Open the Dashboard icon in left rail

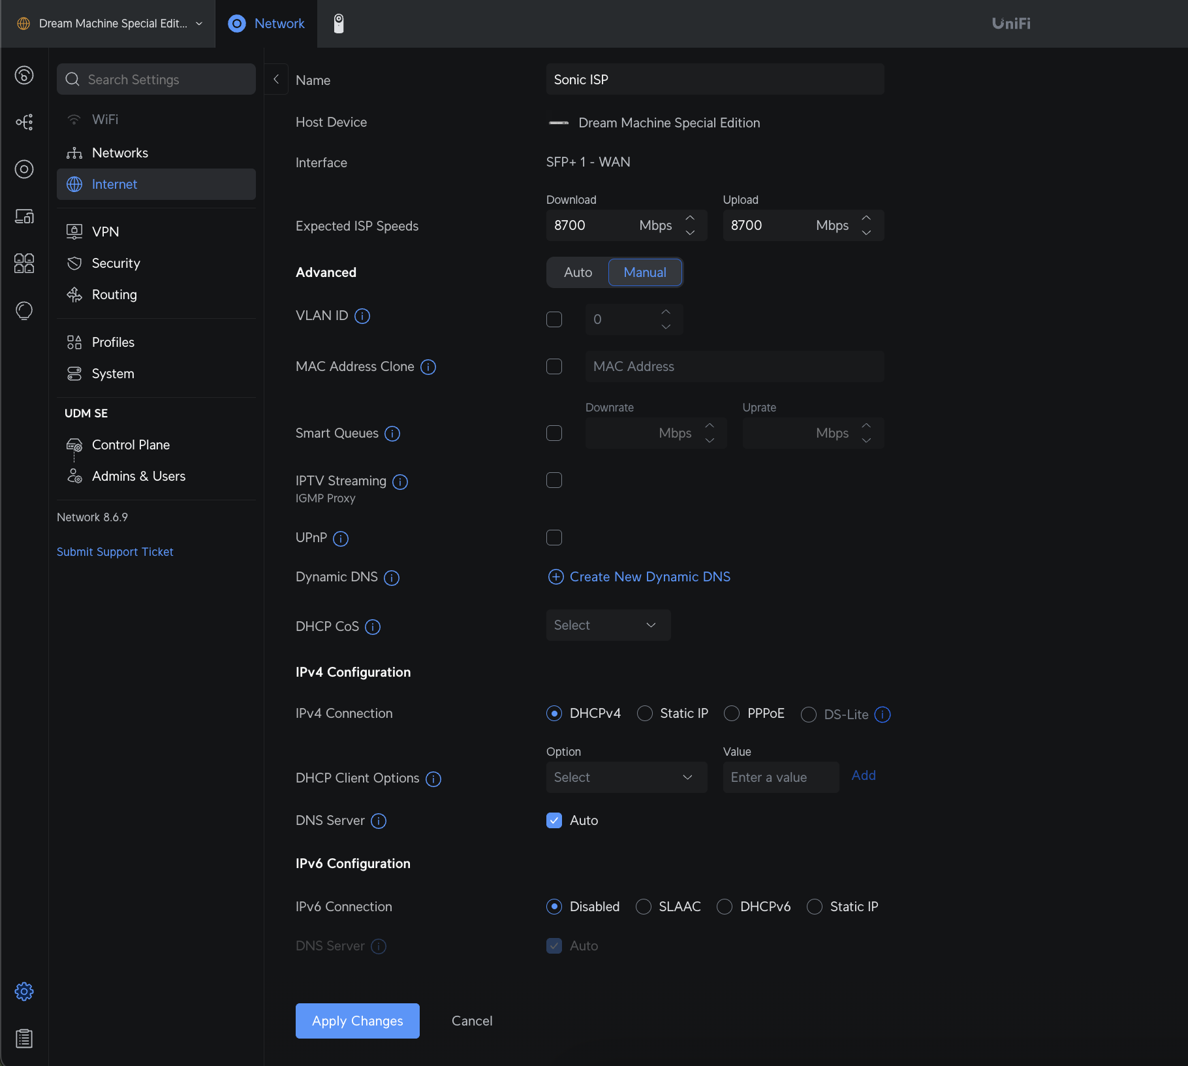pos(24,75)
